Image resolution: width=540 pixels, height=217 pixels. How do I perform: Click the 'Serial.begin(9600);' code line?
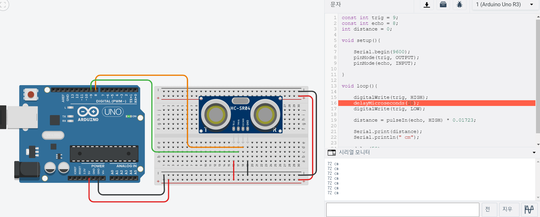point(382,52)
